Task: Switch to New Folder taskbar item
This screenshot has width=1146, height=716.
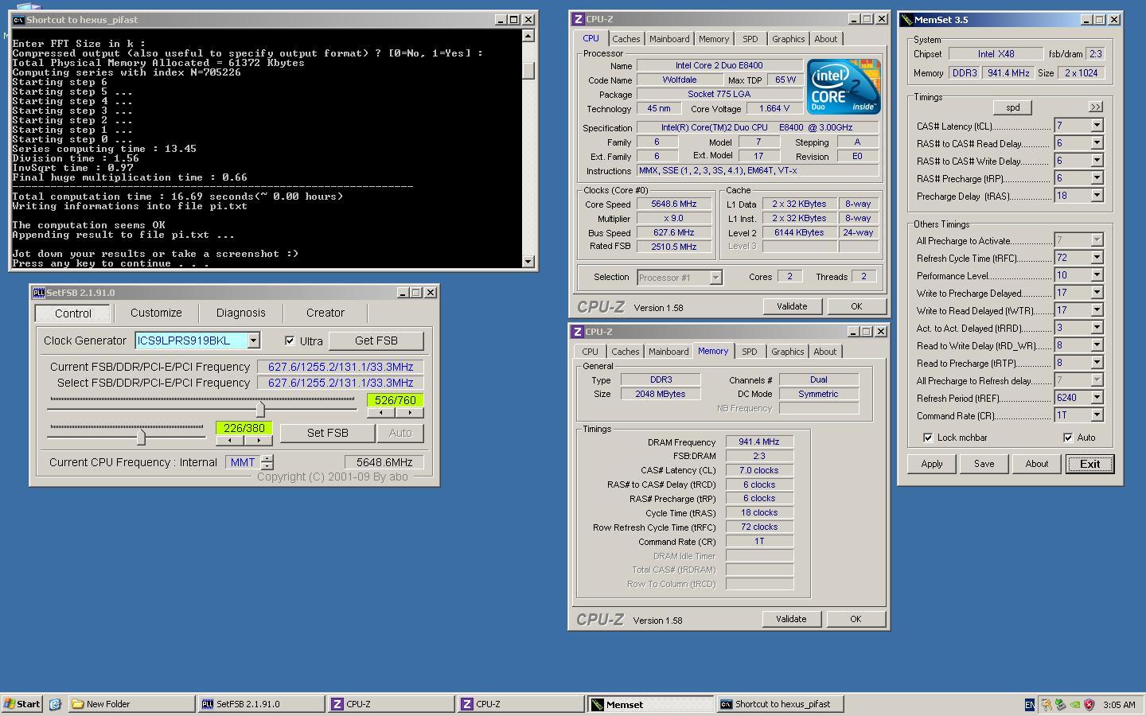Action: point(132,704)
